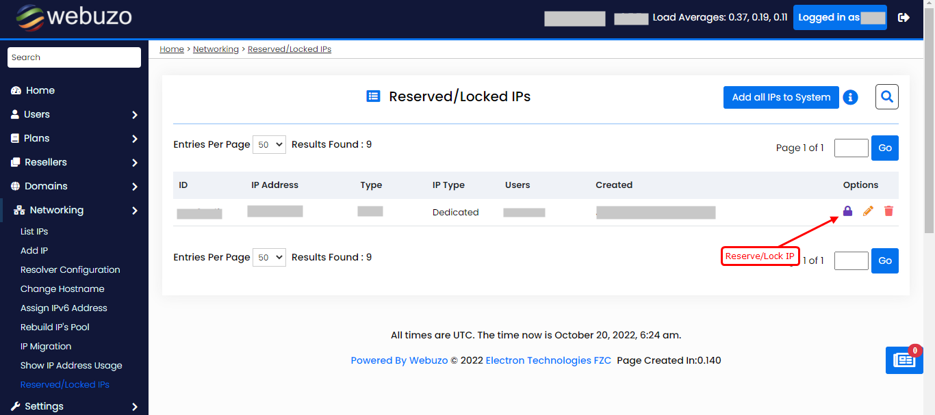Screen dimensions: 935x415
Task: Click the Webuzo logo
Action: pyautogui.click(x=74, y=18)
